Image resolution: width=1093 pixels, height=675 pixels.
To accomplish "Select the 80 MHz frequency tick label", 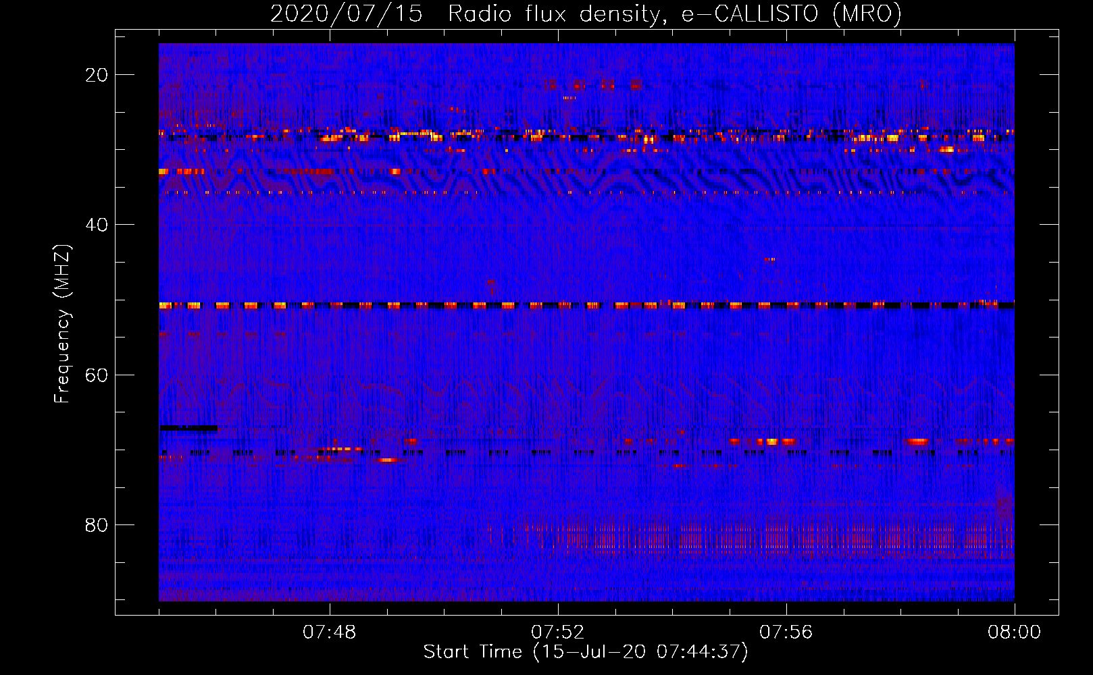I will coord(97,525).
